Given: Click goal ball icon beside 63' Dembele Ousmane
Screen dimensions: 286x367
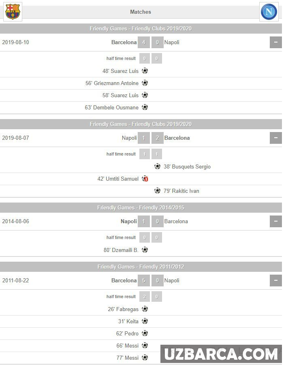Looking at the screenshot, I should 145,107.
